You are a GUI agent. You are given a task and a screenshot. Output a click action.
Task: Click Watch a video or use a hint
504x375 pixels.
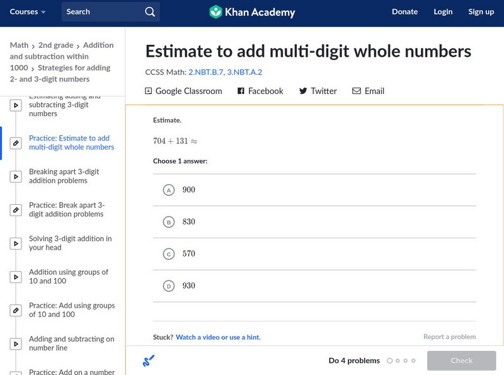coord(218,337)
